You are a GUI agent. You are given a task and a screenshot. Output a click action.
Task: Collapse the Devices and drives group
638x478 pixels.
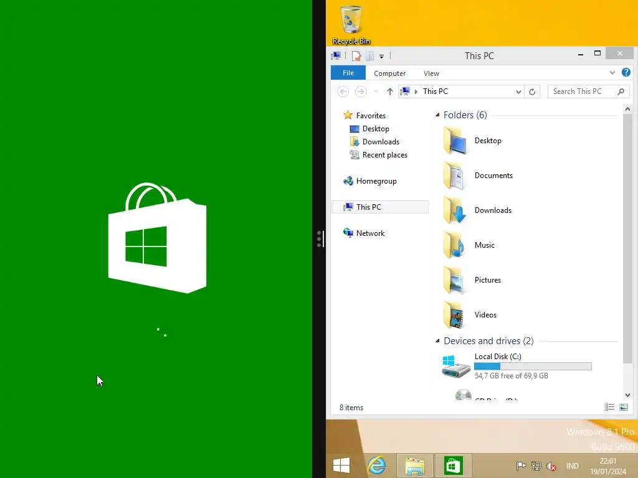(x=437, y=340)
